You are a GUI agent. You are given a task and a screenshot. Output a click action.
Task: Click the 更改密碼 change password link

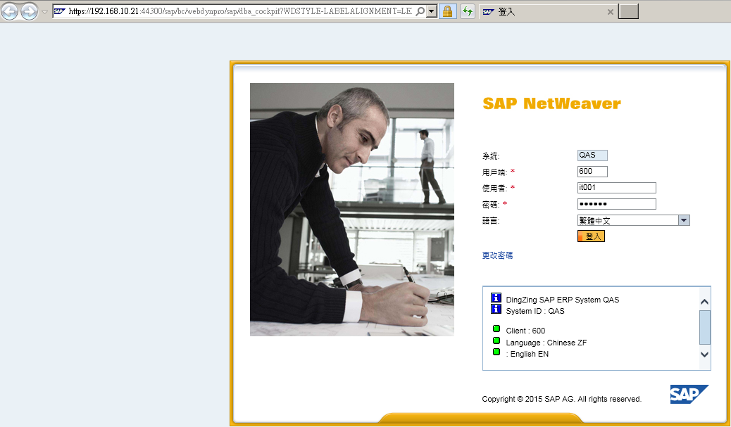coord(497,255)
